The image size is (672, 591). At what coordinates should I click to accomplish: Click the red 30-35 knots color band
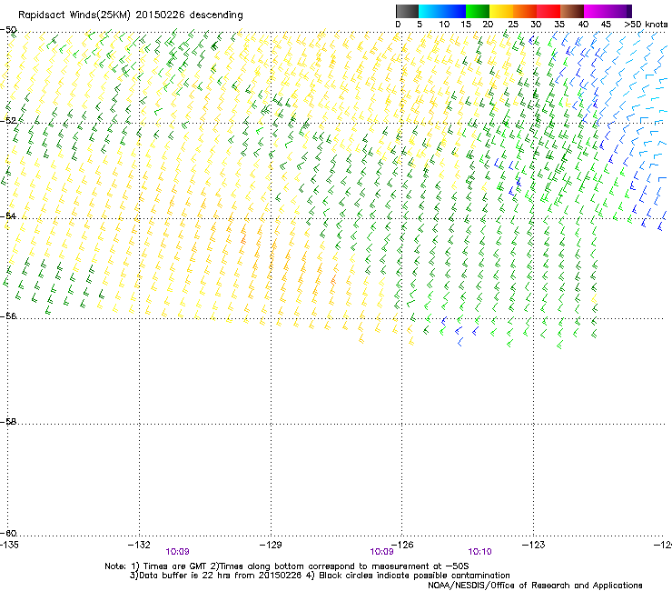(548, 11)
